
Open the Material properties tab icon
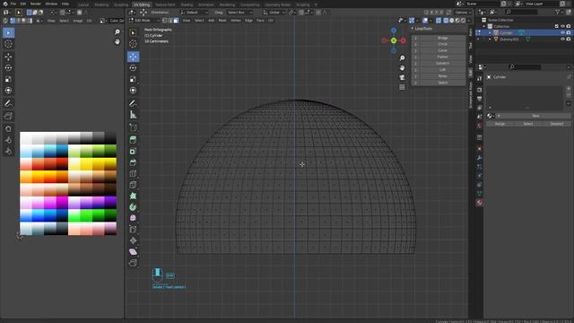(479, 203)
